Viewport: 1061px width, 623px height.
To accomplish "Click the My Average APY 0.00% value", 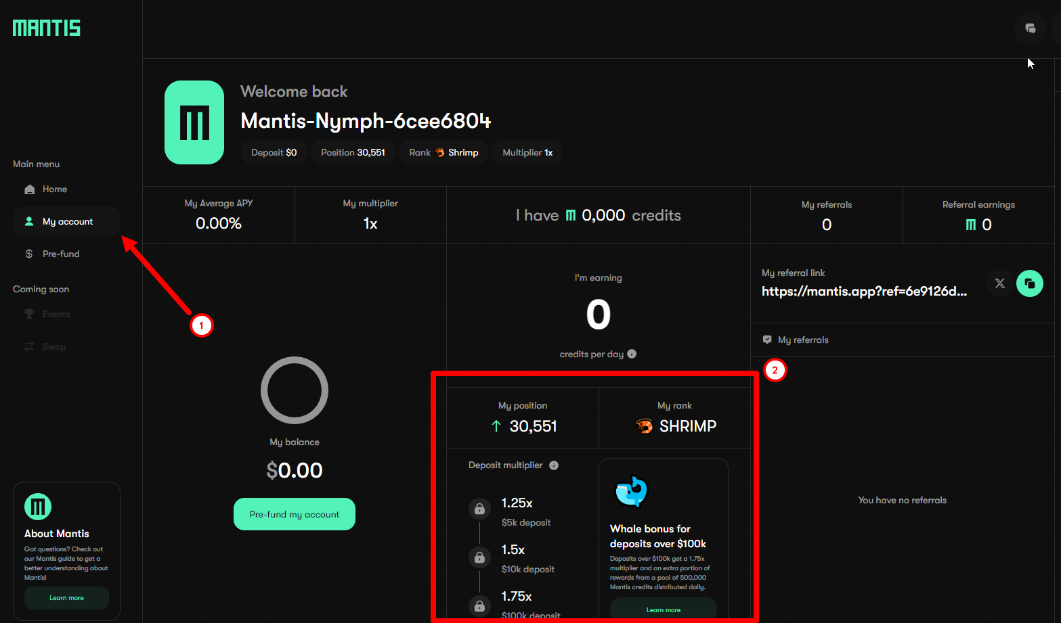I will (219, 224).
